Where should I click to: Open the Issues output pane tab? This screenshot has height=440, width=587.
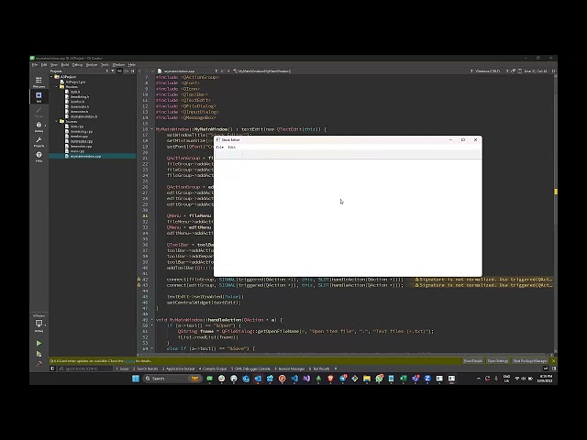[122, 368]
